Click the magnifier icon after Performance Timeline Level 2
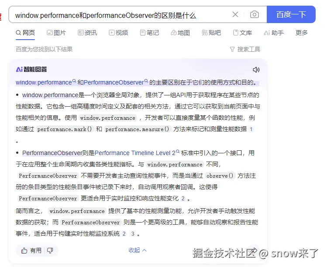The height and width of the screenshot is (267, 327). coord(178,152)
